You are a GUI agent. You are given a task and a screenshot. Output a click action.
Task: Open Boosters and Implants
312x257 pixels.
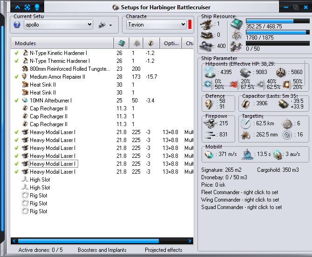(102, 250)
